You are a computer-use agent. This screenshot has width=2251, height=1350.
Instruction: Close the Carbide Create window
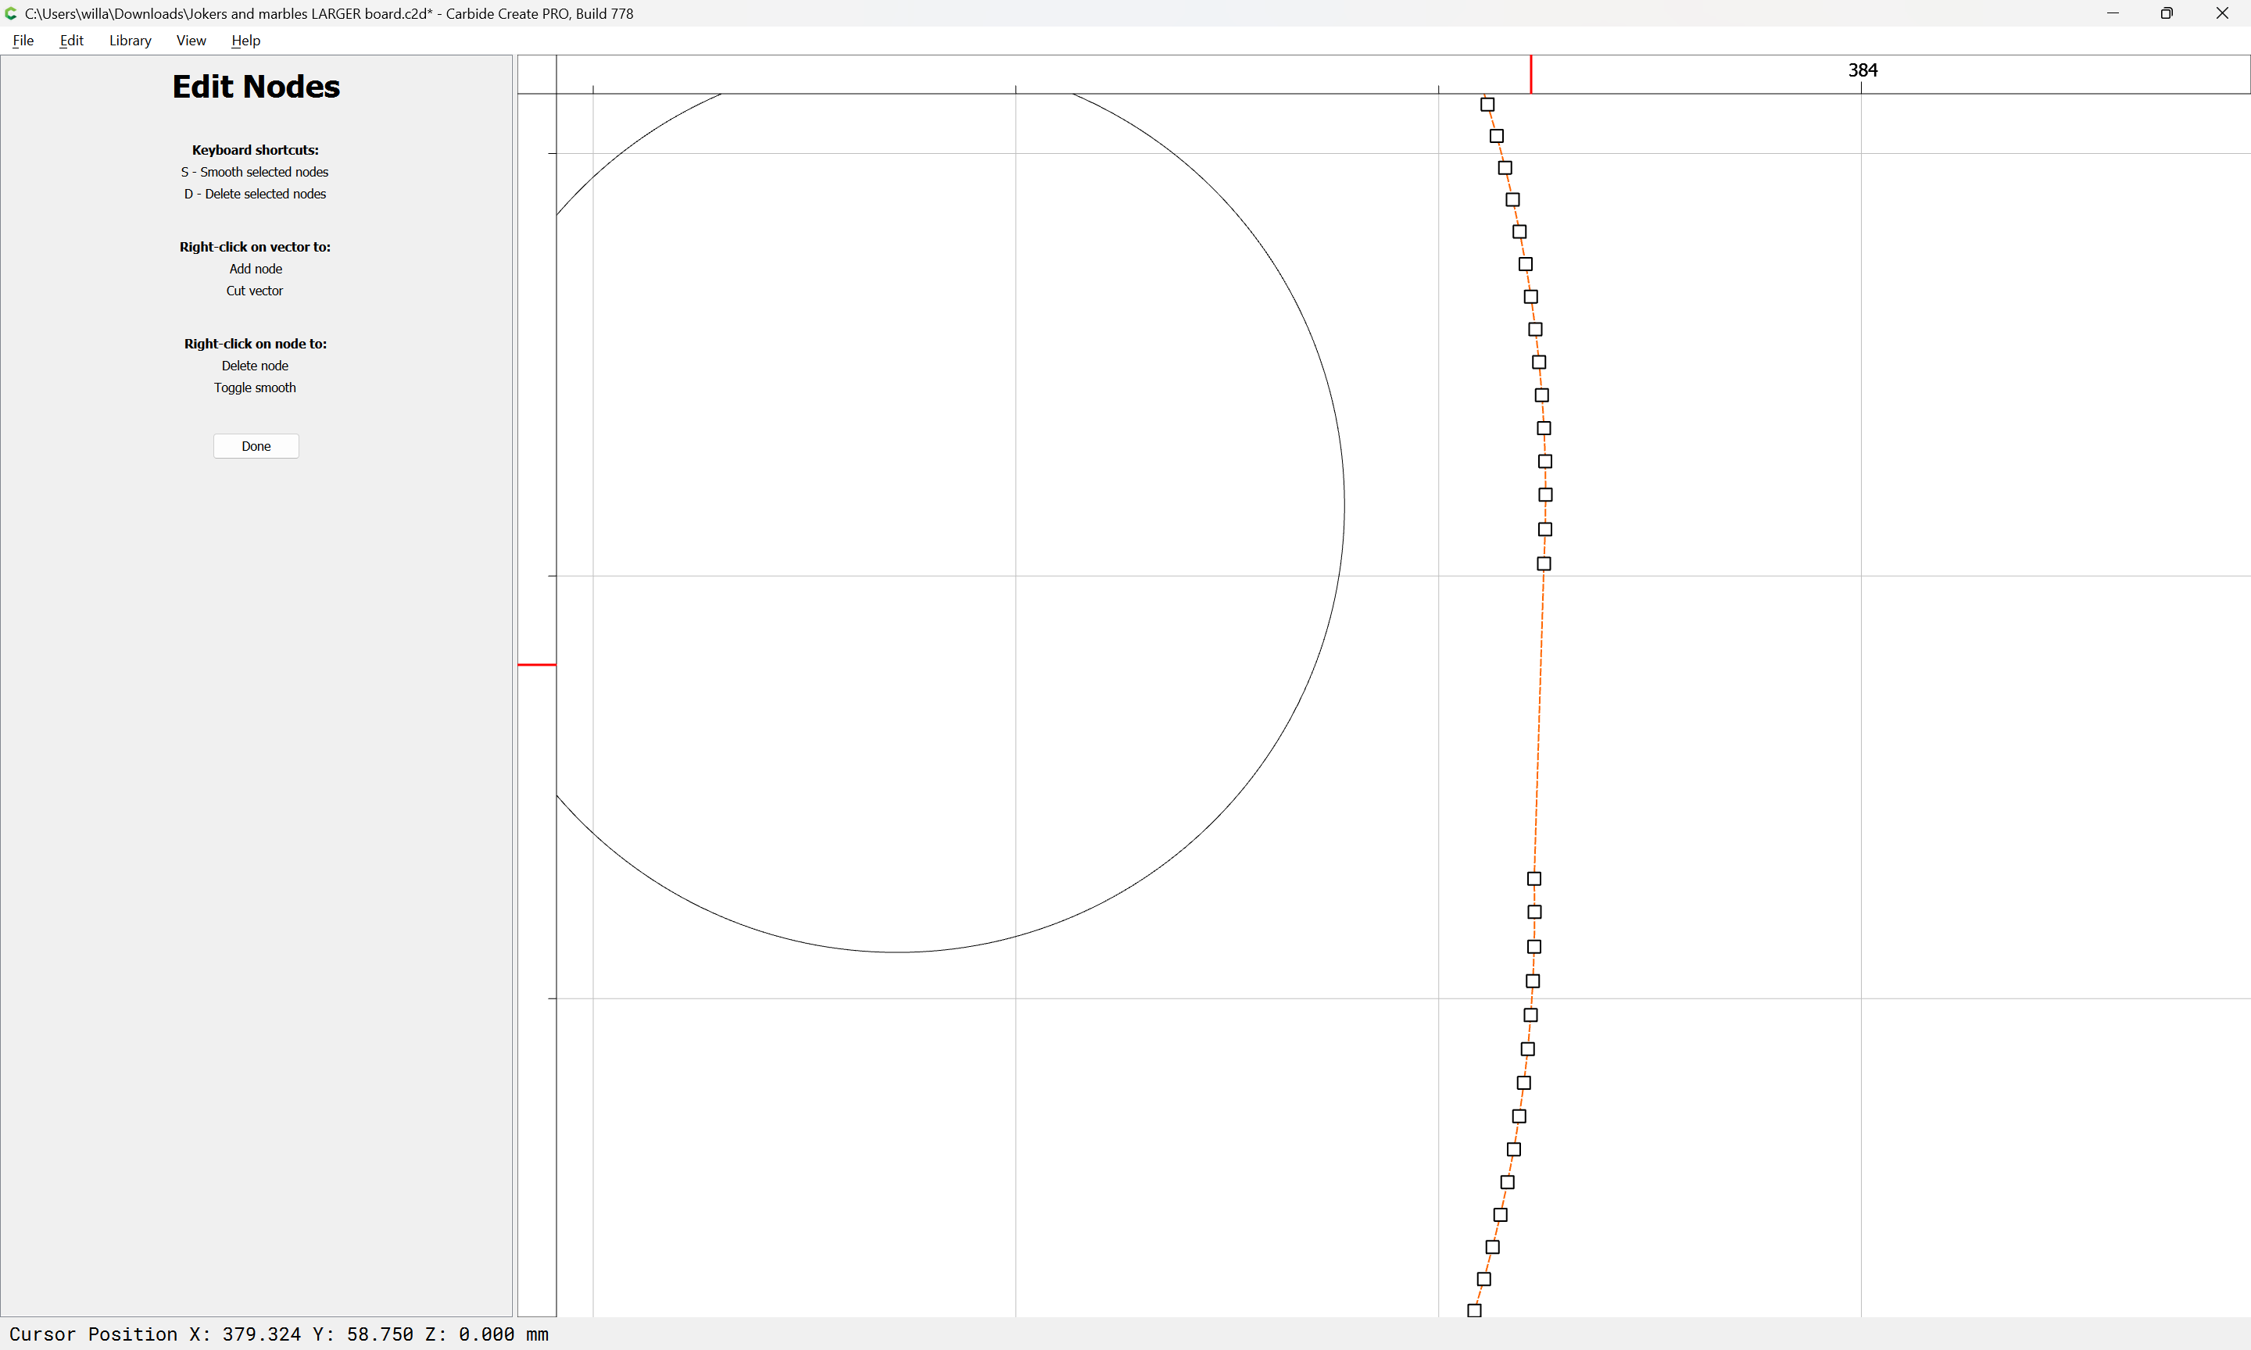2222,13
